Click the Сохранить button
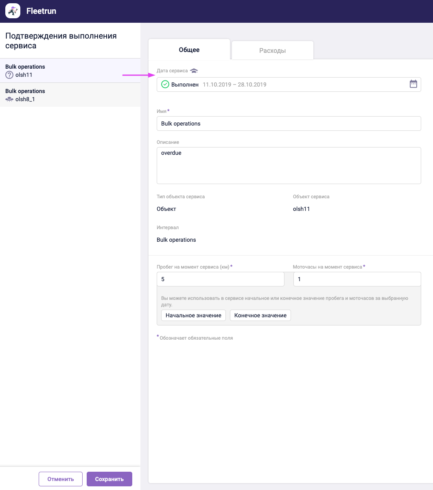The image size is (433, 490). (x=109, y=479)
